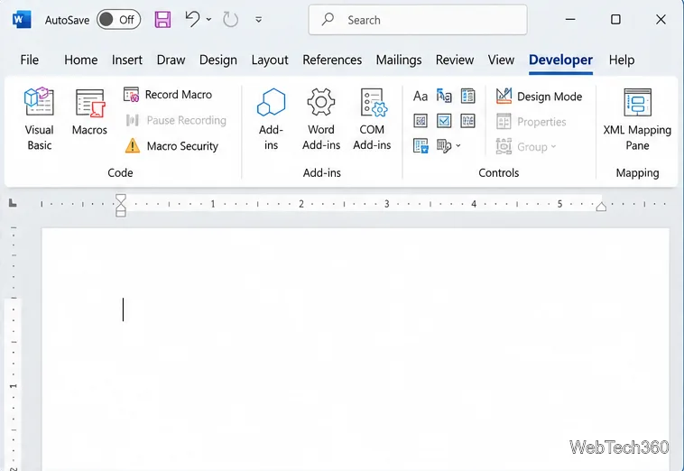Start Record Macro
Viewport: 684px width, 471px height.
(x=168, y=95)
